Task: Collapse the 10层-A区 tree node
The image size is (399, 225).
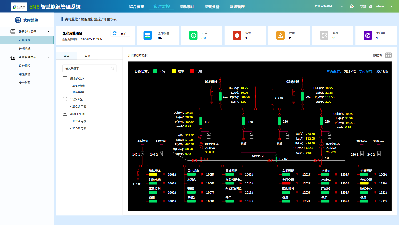Action: point(65,99)
